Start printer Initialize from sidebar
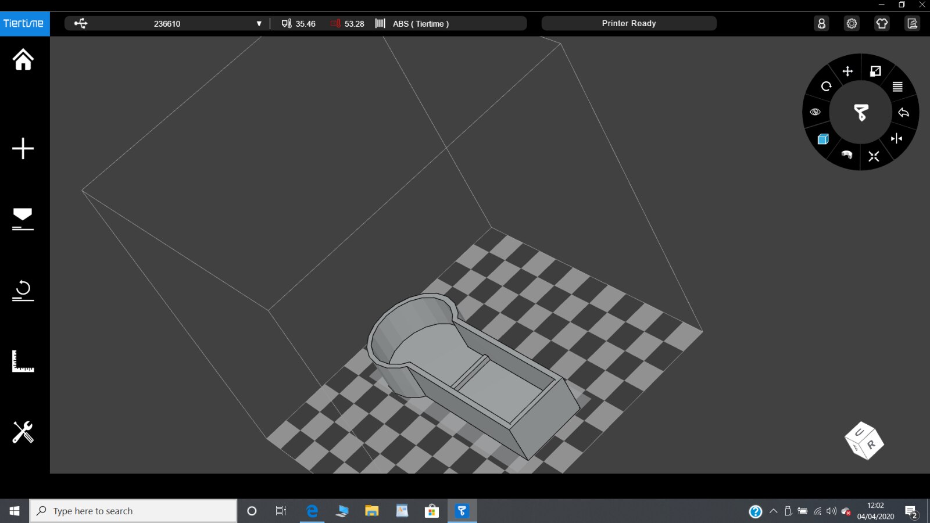The height and width of the screenshot is (523, 930). pyautogui.click(x=23, y=290)
